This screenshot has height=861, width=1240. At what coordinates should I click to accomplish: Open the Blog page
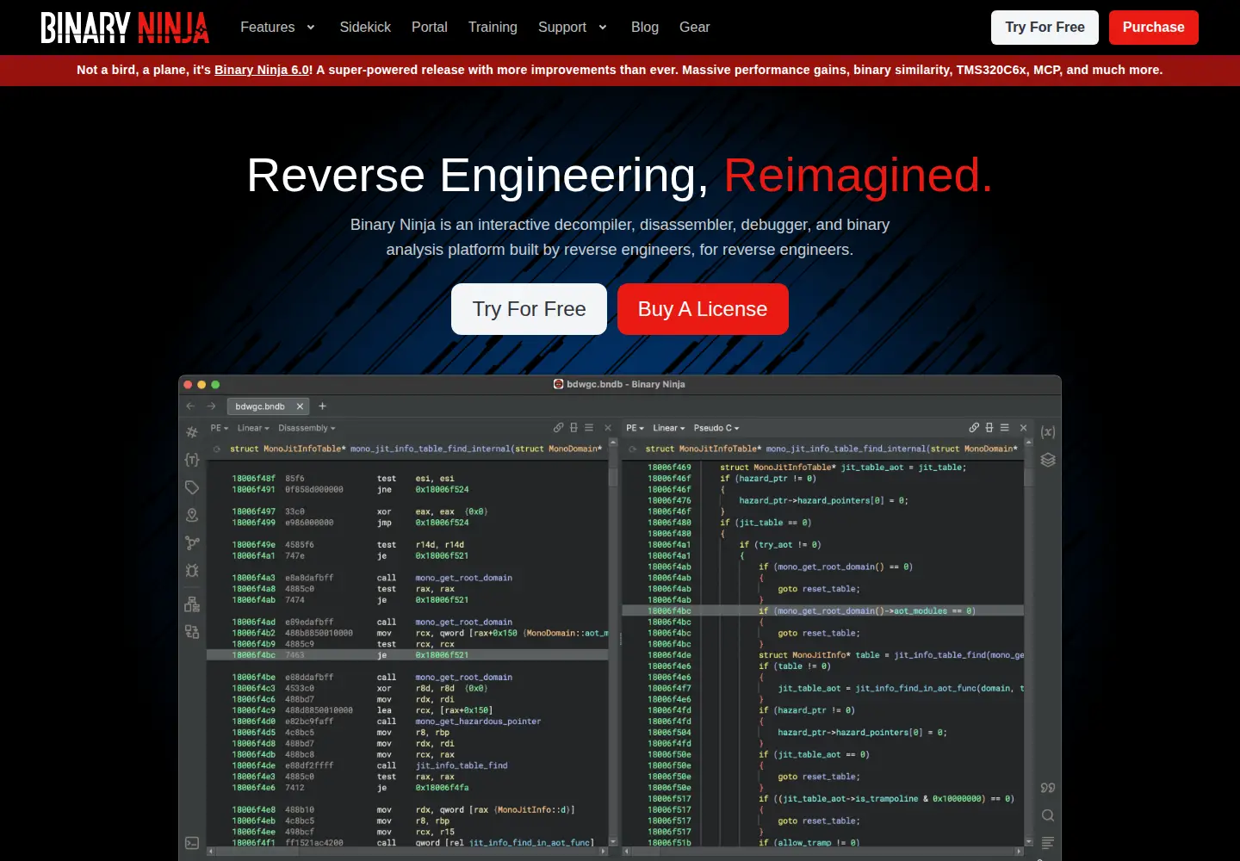[645, 28]
